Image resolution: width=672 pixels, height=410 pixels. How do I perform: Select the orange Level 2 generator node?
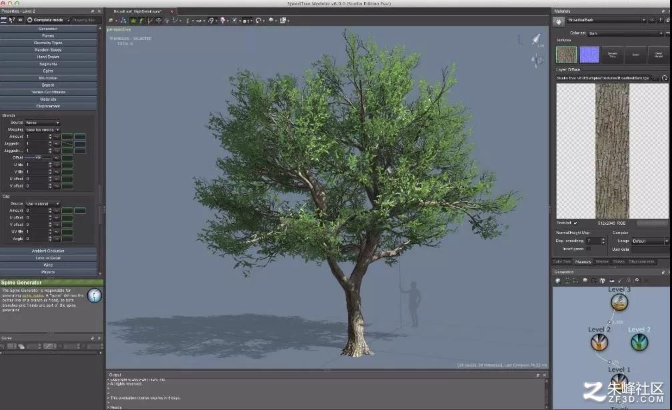pos(599,342)
